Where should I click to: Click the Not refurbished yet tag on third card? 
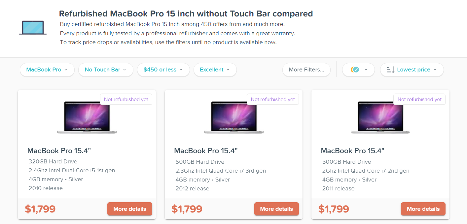419,99
